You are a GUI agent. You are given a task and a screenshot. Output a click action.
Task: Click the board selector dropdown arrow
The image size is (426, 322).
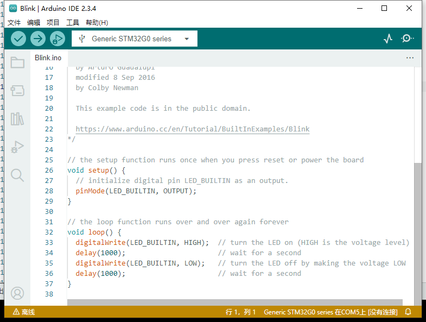[x=187, y=39]
